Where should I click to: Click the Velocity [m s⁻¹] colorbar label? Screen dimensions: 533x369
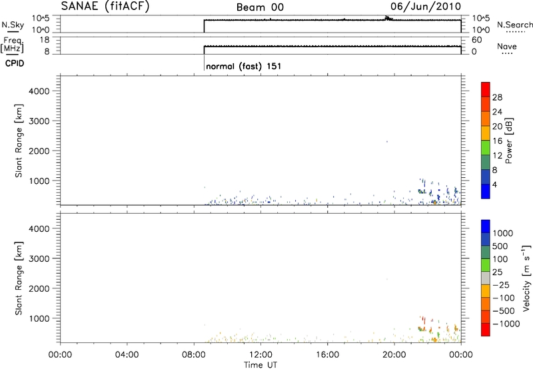point(526,278)
